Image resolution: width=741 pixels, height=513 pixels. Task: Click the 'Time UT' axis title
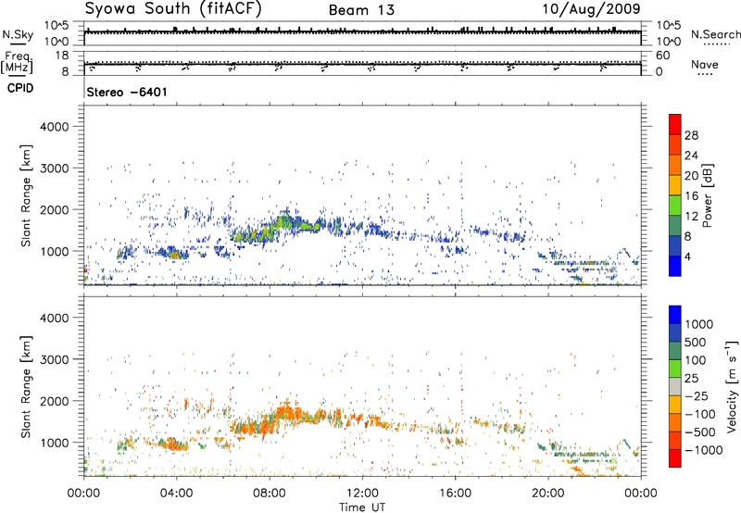[362, 507]
